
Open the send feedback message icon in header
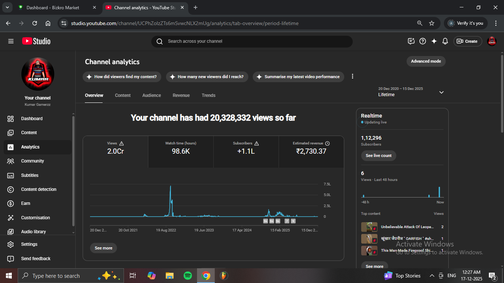tap(411, 41)
